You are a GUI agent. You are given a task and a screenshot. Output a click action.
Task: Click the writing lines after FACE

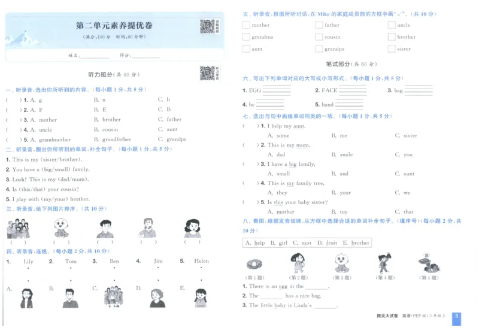pyautogui.click(x=353, y=90)
